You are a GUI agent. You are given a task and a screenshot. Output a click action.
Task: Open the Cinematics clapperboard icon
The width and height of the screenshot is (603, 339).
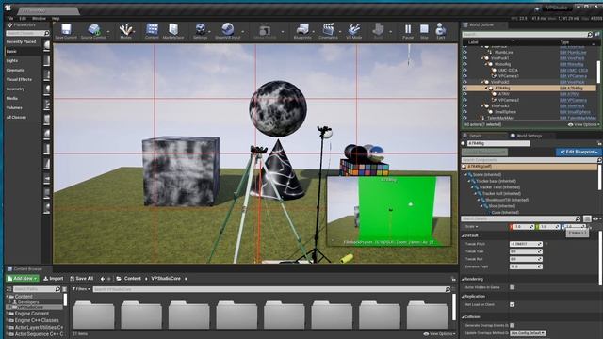point(328,29)
